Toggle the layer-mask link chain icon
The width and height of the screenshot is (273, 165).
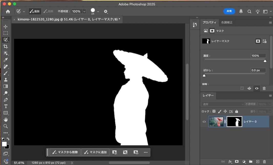(x=225, y=122)
